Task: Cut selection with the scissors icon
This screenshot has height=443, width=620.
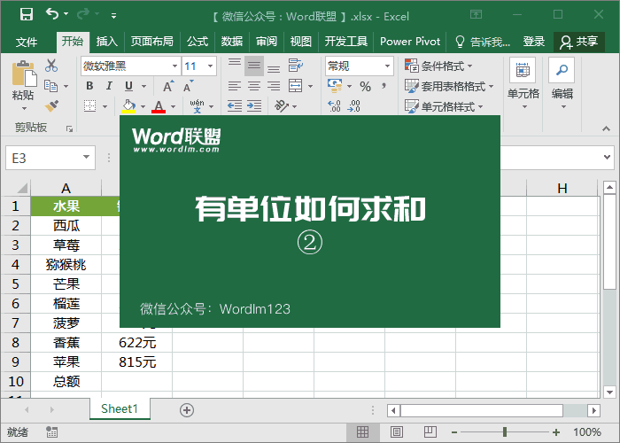Action: 51,66
